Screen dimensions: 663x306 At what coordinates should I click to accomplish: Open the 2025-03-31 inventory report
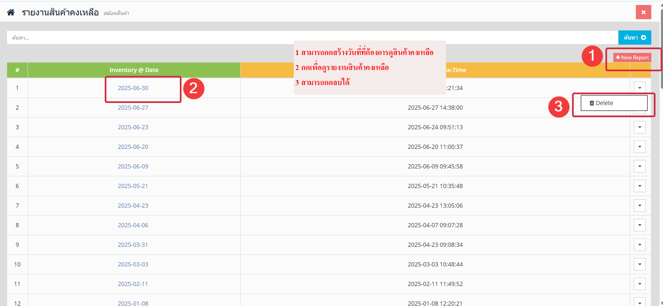coord(133,245)
